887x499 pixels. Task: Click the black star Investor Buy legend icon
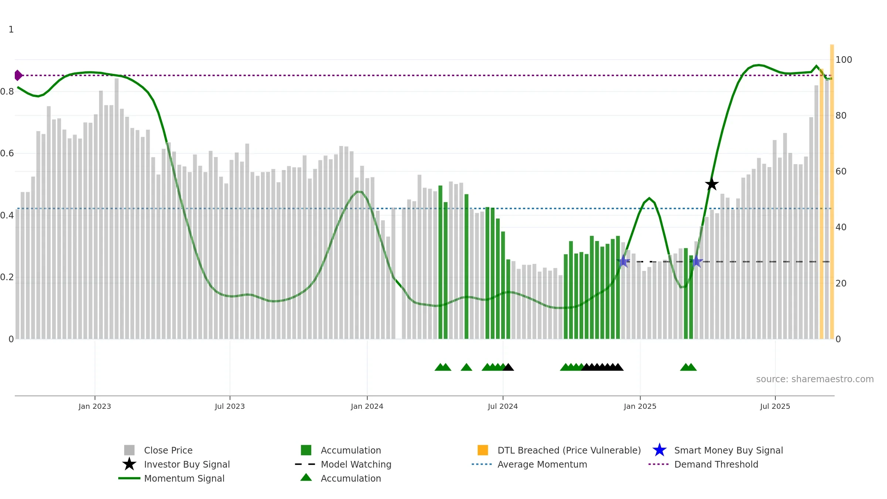click(129, 464)
